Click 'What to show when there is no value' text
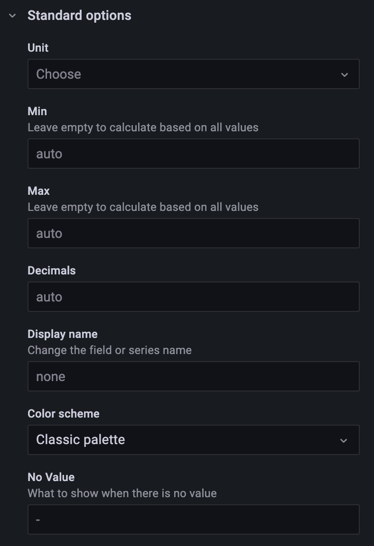Viewport: 374px width, 546px height. (122, 493)
